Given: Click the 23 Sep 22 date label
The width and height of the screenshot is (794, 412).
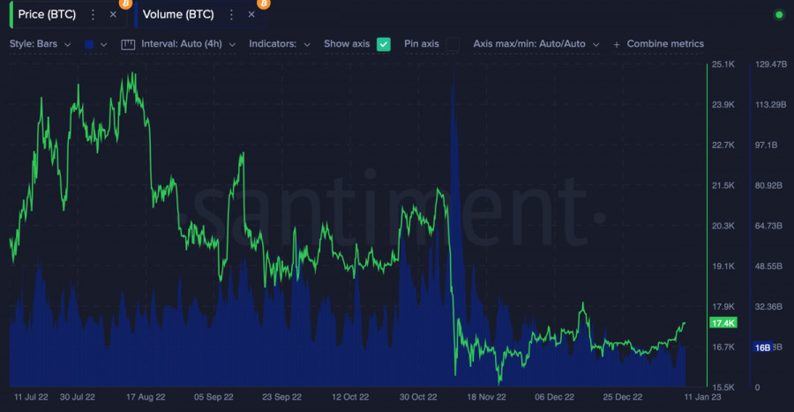Looking at the screenshot, I should [x=281, y=397].
